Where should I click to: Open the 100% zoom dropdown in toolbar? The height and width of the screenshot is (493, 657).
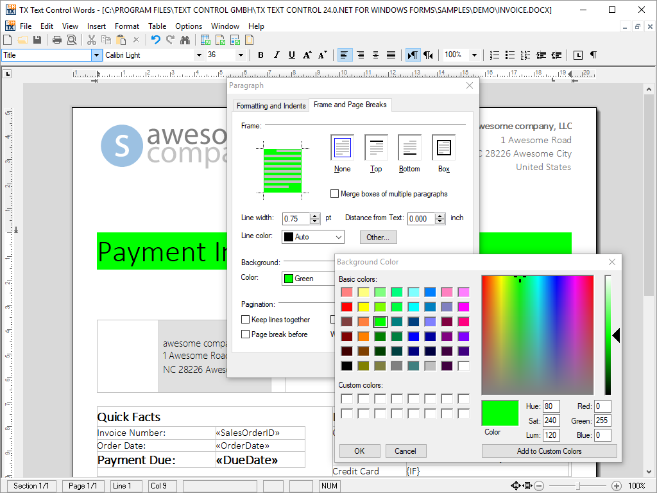click(x=474, y=55)
